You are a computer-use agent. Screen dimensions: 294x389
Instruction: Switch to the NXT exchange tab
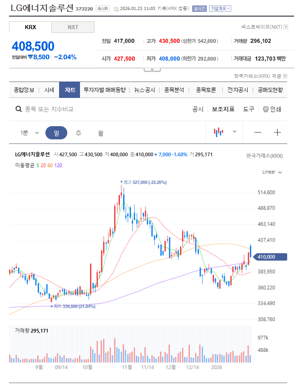pos(73,27)
